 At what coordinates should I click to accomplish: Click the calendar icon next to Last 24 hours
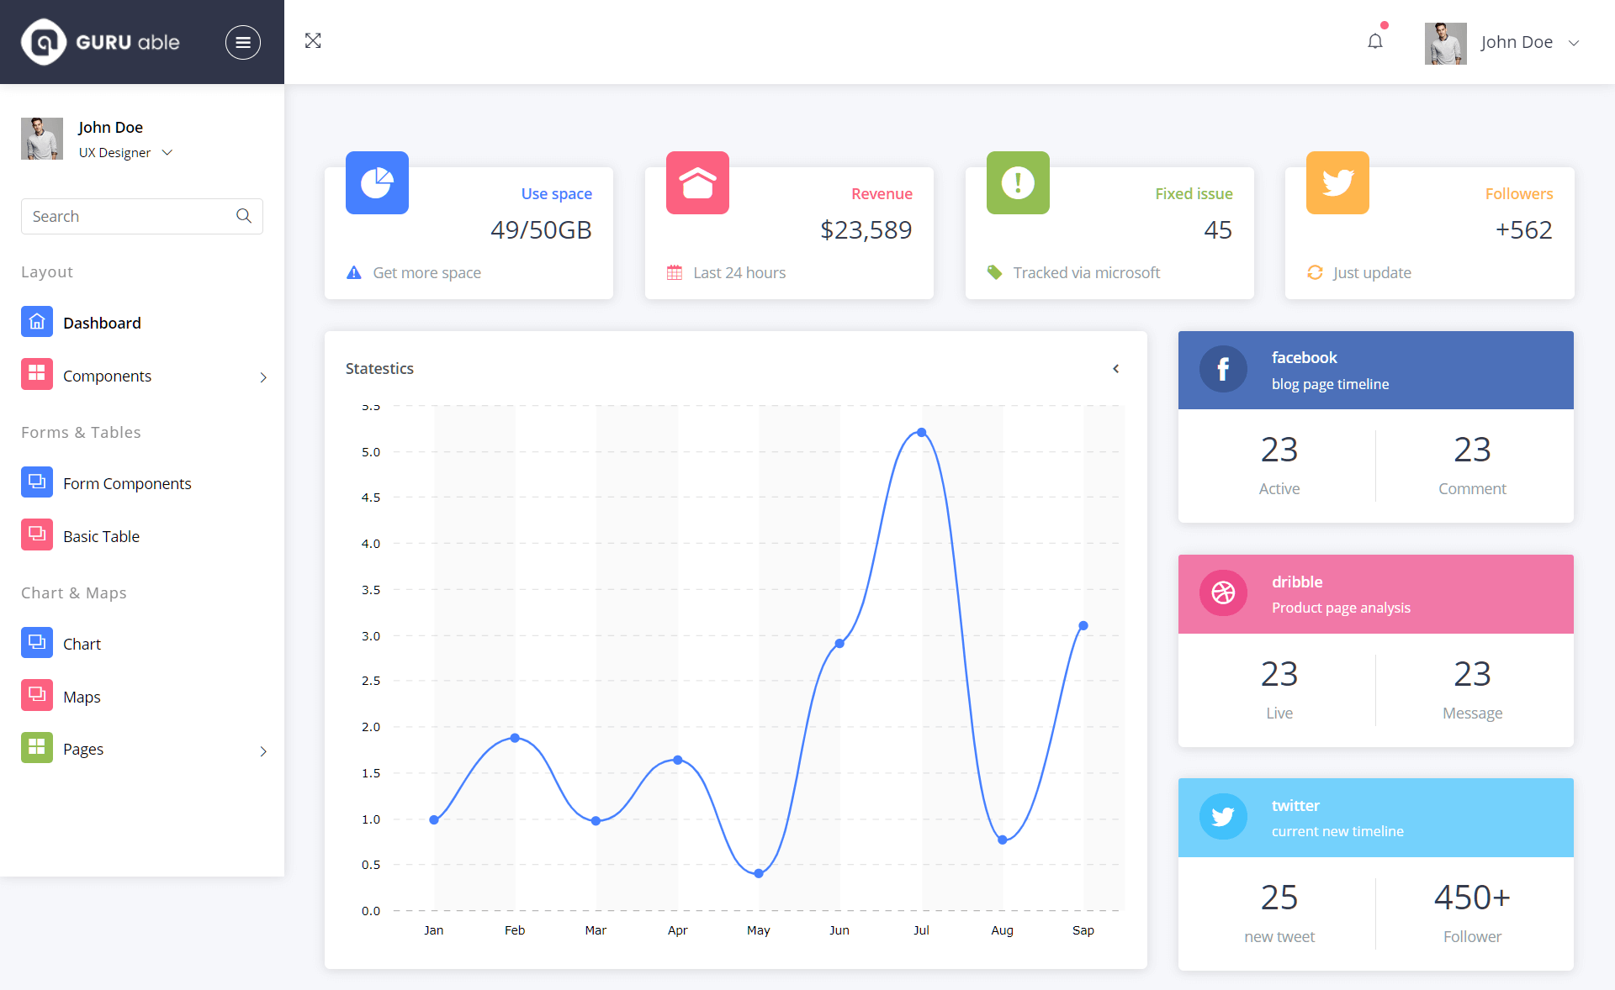point(674,272)
